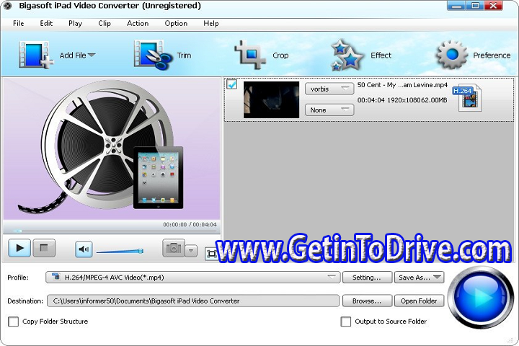519x346 pixels.
Task: Open the Help menu
Action: click(x=210, y=24)
